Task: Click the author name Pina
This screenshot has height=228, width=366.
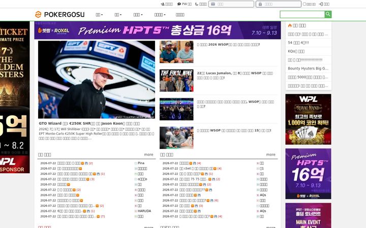Action: click(x=141, y=163)
